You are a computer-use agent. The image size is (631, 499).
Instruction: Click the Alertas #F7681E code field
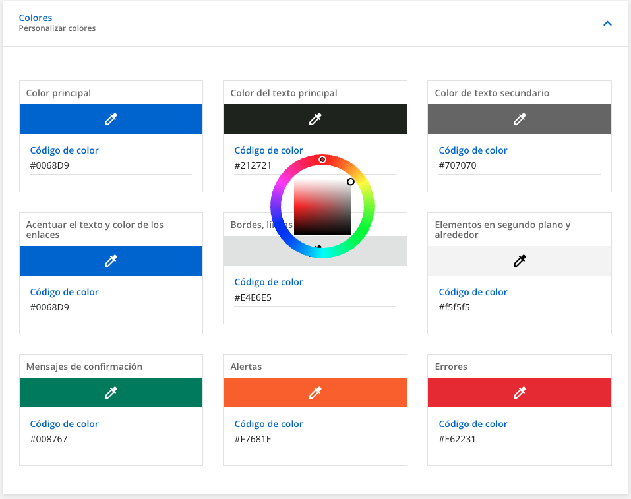(315, 440)
